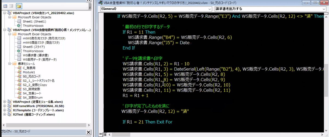Select the S4_定義シート module
Screen dimensions: 329x137
32,93
